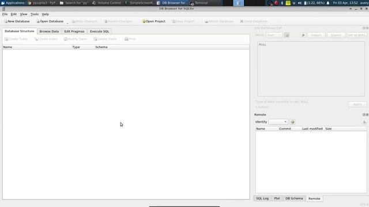Click the upload icon in Remote panel
Screen dimensions: 369x207
tap(364, 122)
